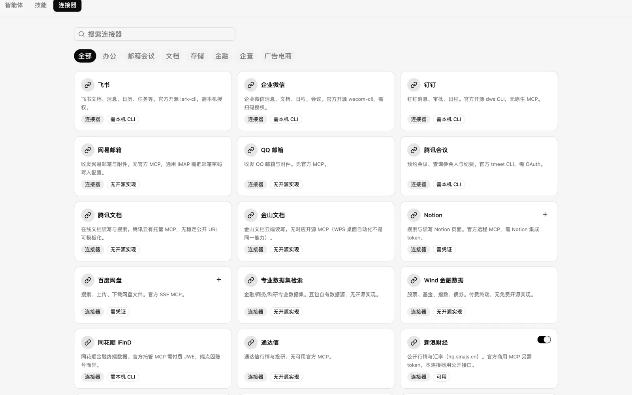The image size is (632, 395).
Task: Open the 金山文档 card title
Action: tap(273, 215)
